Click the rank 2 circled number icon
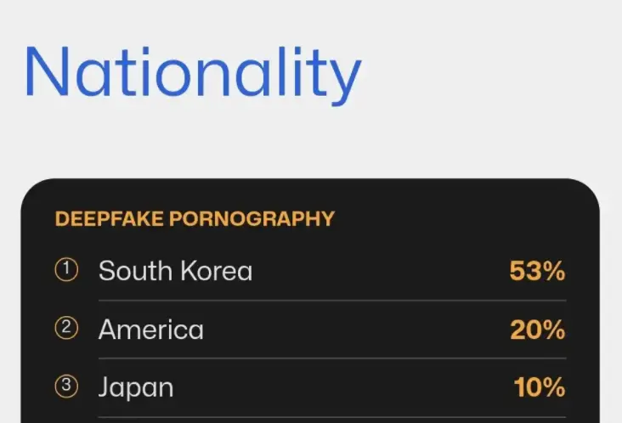Viewport: 622px width, 423px height. [65, 330]
